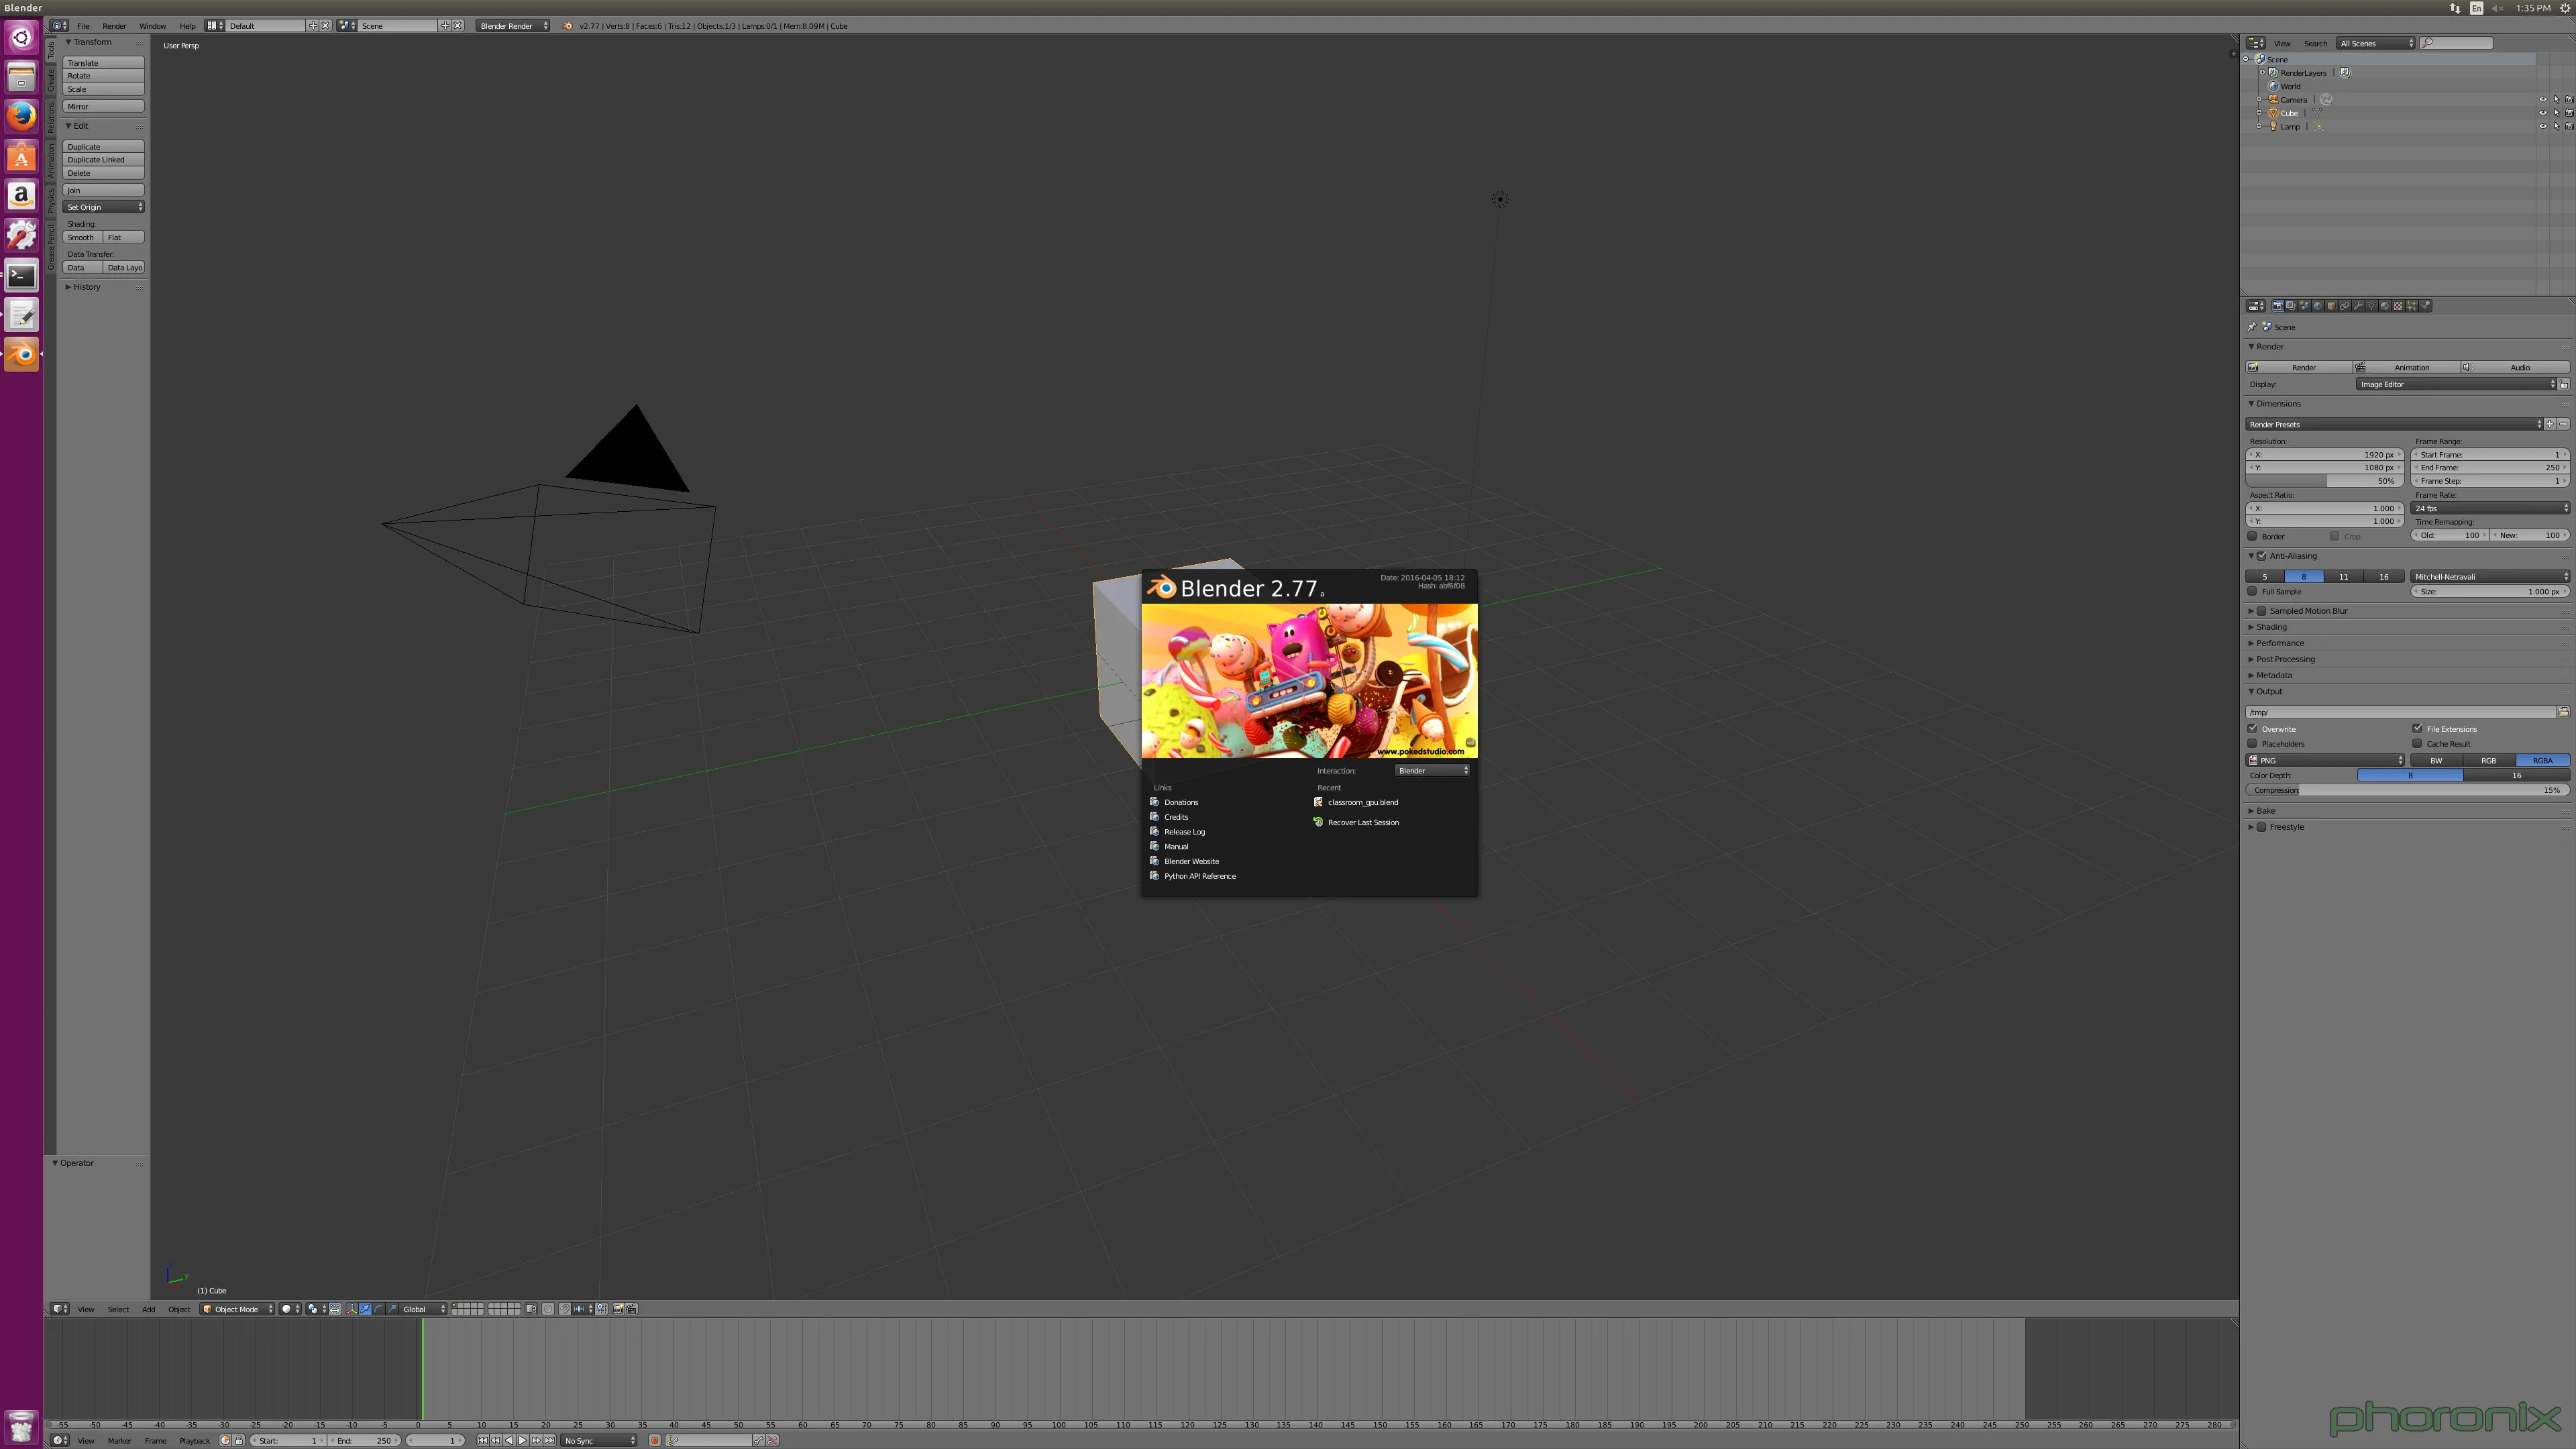
Task: Toggle the snap magnet in viewport header
Action: [565, 1309]
